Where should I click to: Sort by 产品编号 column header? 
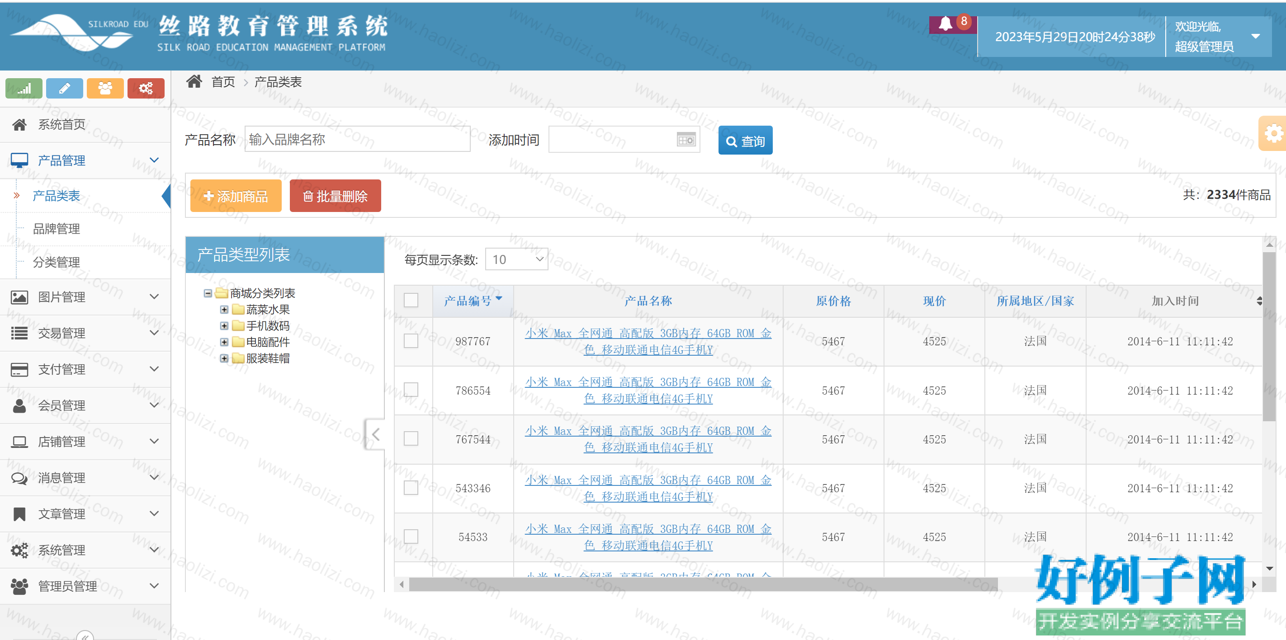473,301
